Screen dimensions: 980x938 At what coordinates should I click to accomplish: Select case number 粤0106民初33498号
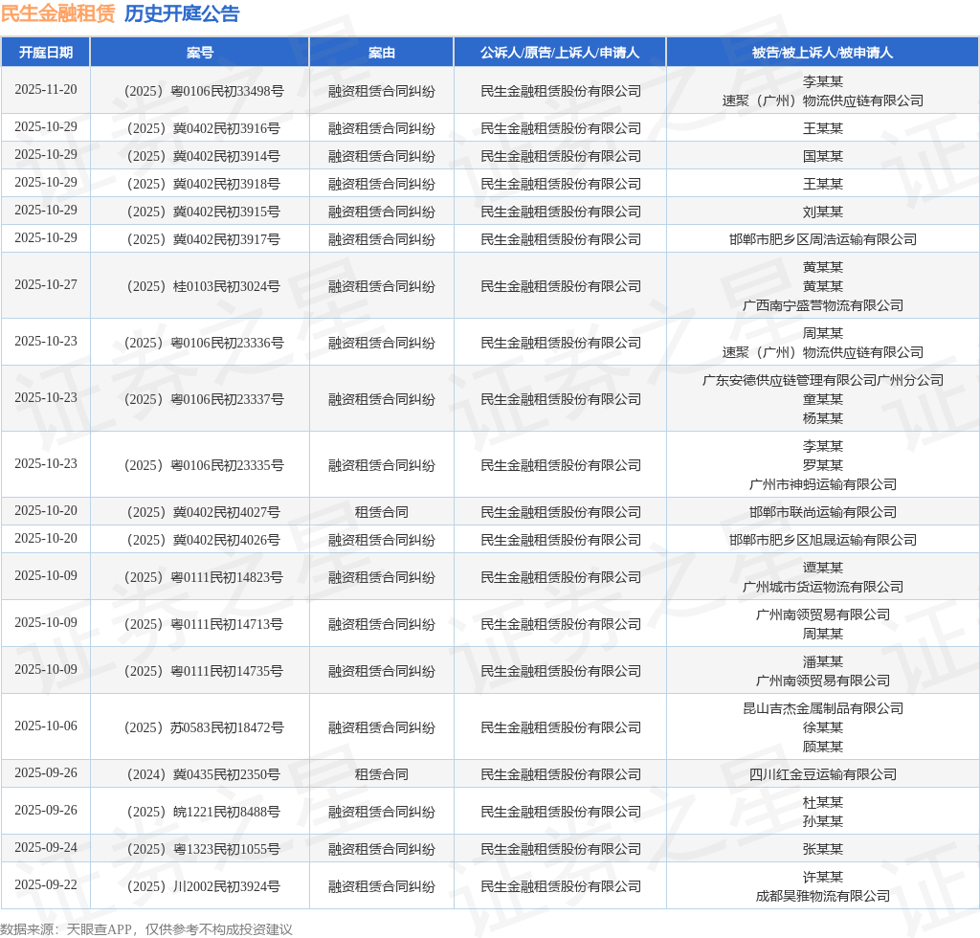point(204,91)
